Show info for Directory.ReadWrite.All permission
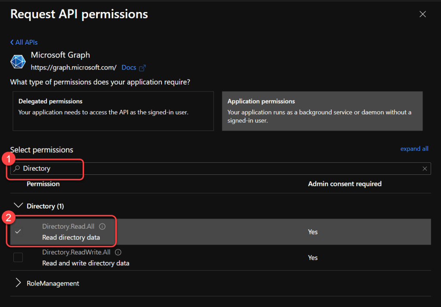 (118, 252)
